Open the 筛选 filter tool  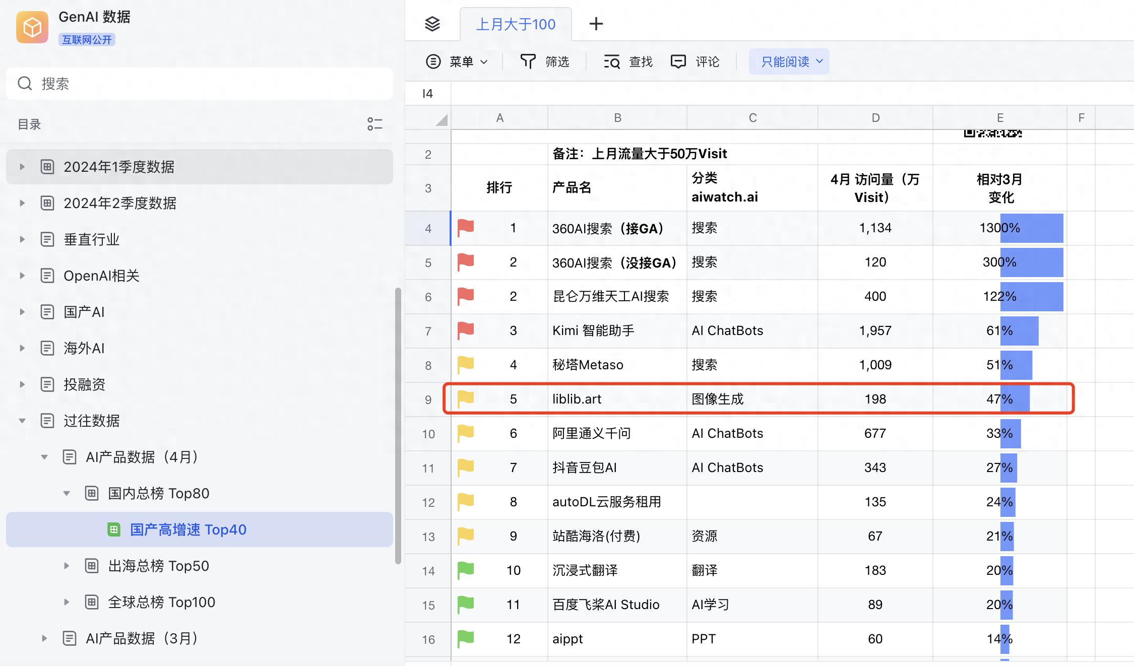[x=544, y=61]
